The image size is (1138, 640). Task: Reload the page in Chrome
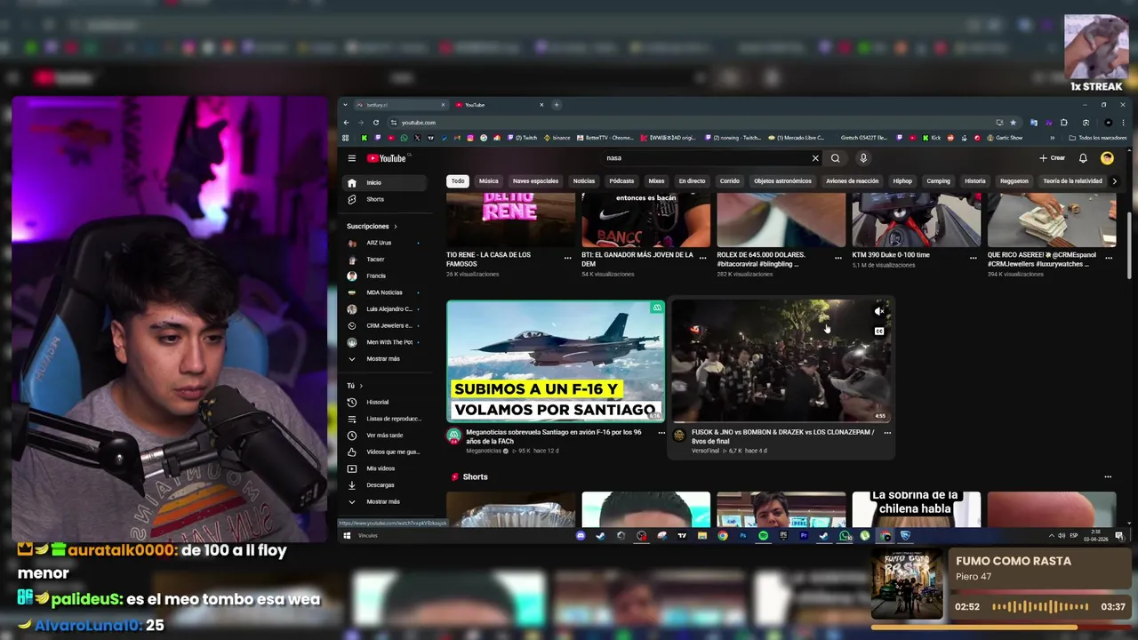pyautogui.click(x=376, y=123)
